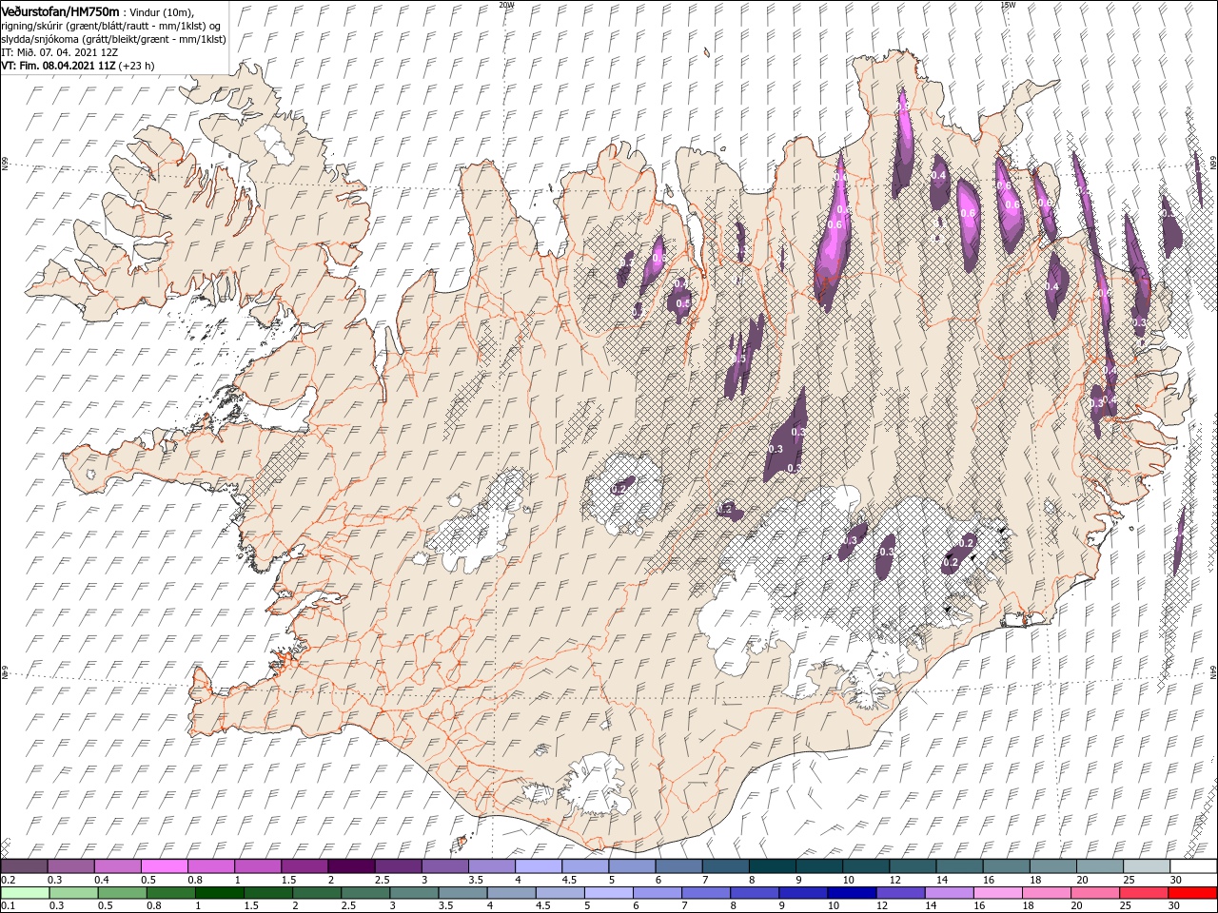Pick the deepest blue rain swatch 10 to 12
The height and width of the screenshot is (913, 1218).
tap(851, 892)
